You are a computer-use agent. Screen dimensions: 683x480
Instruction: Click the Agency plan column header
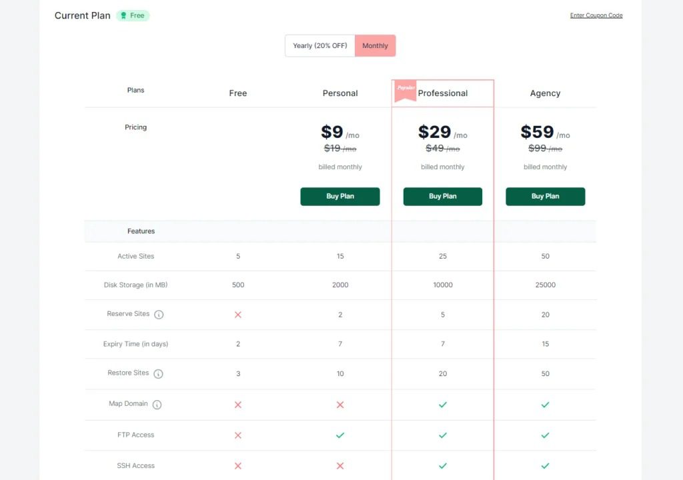(x=545, y=93)
